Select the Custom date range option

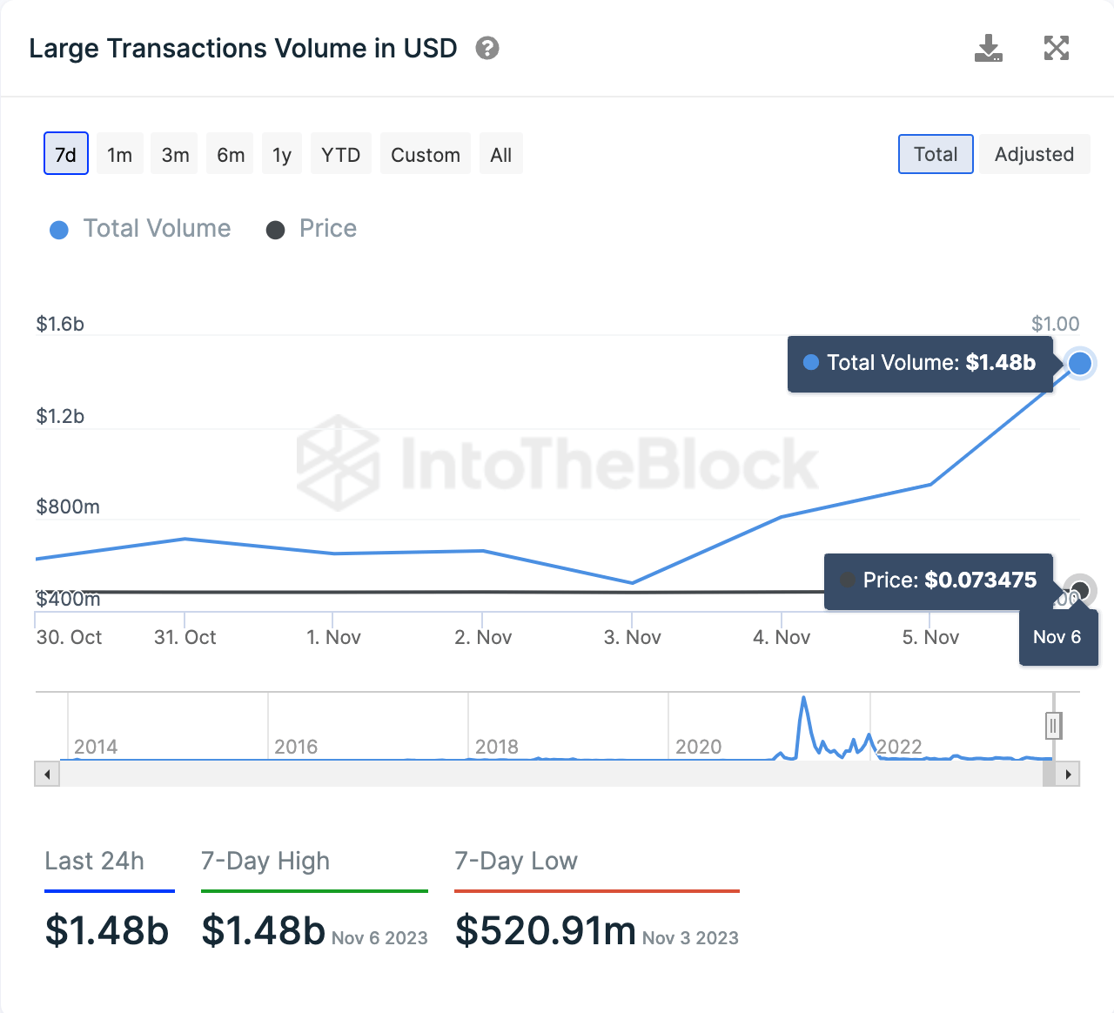click(425, 154)
